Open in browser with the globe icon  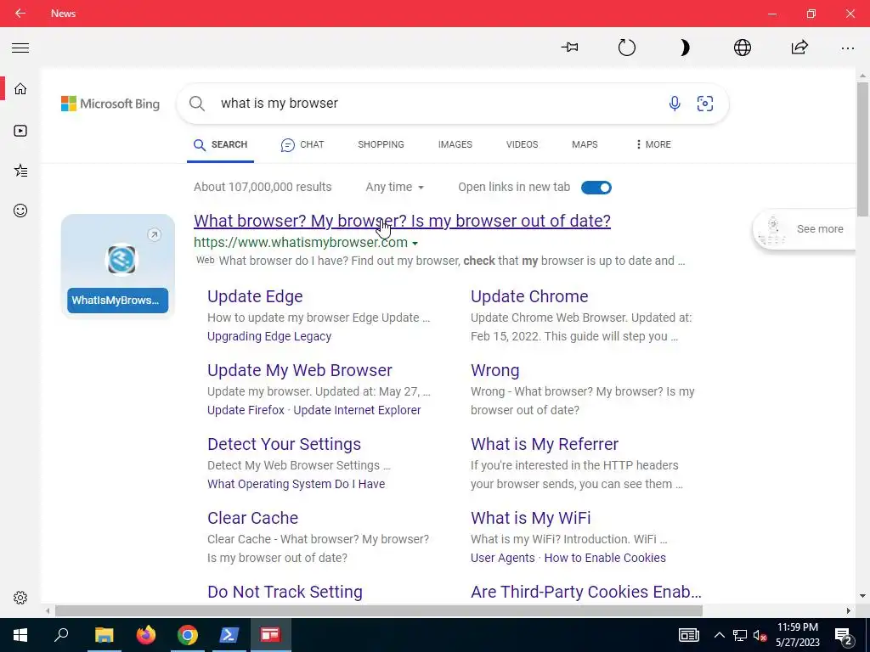(743, 48)
